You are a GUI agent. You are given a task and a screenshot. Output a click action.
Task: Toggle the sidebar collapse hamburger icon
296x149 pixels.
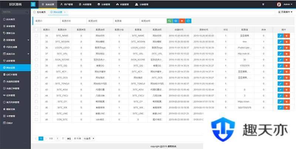click(x=33, y=4)
